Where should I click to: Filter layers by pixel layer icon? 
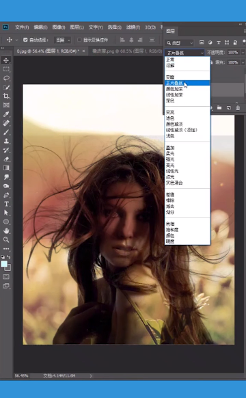coord(202,42)
